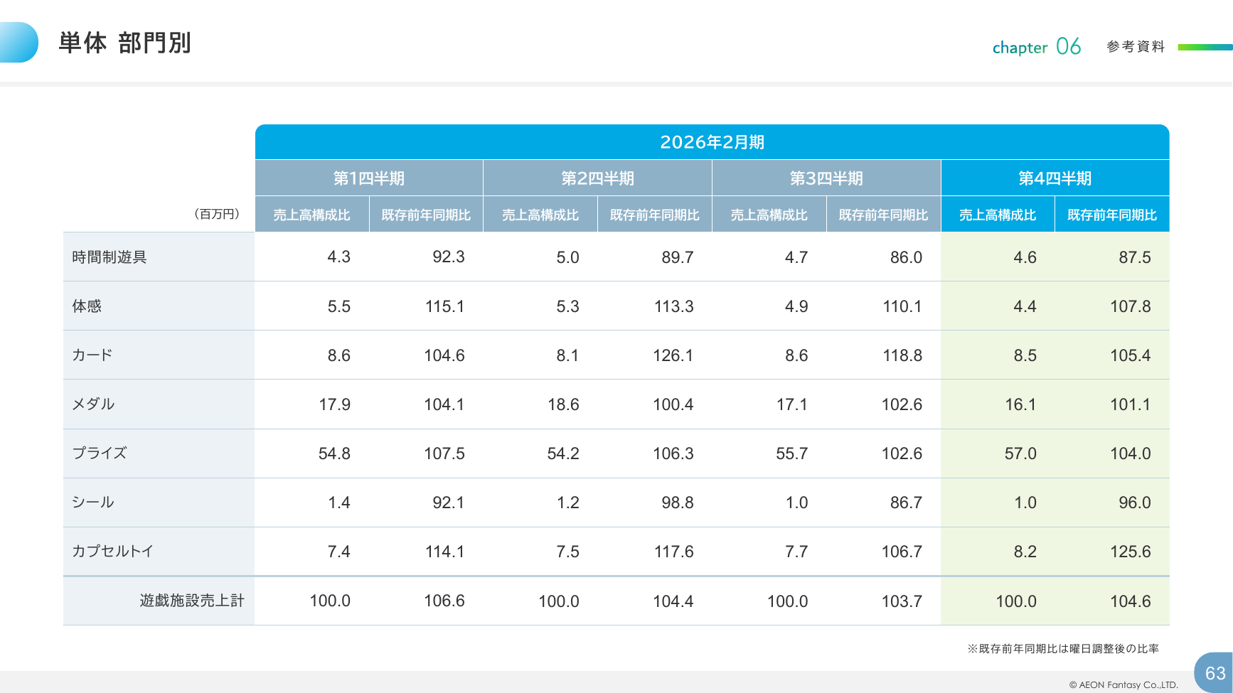Click the 体感 row label

87,306
